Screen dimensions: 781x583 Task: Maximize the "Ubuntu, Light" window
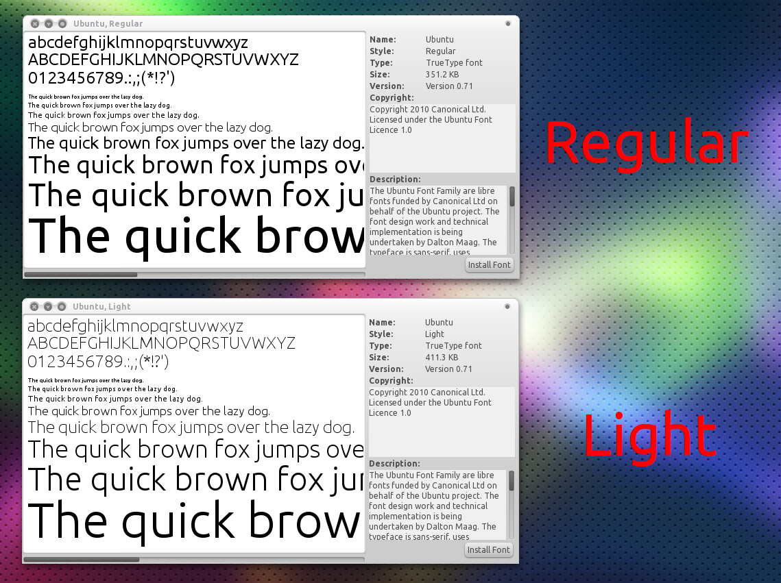coord(62,306)
